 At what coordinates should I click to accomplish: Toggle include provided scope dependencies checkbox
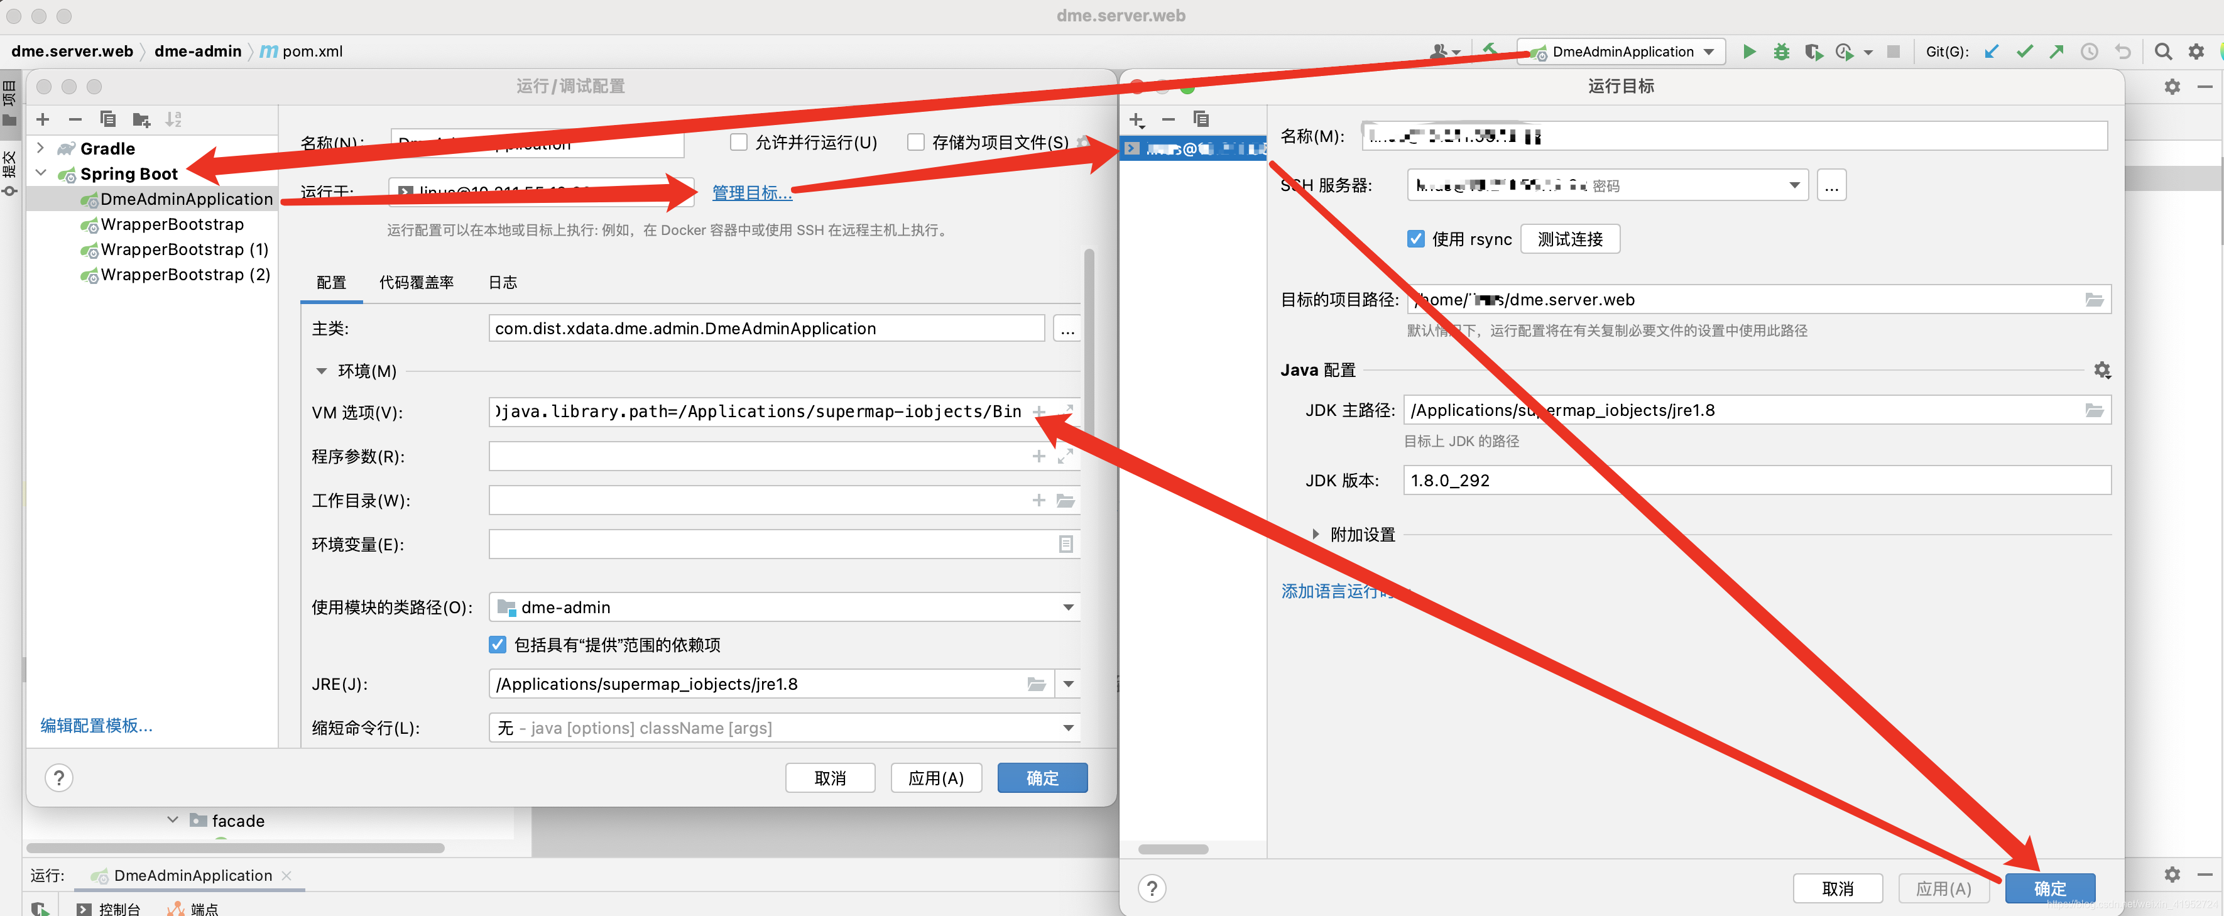[x=498, y=644]
